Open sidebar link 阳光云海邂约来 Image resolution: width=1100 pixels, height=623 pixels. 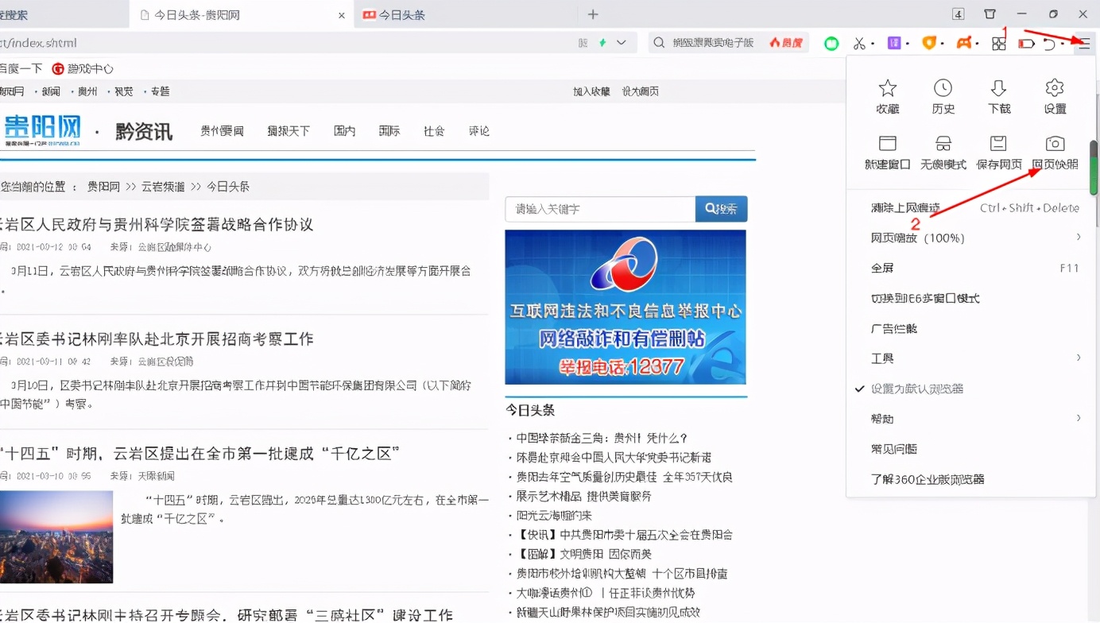(554, 516)
